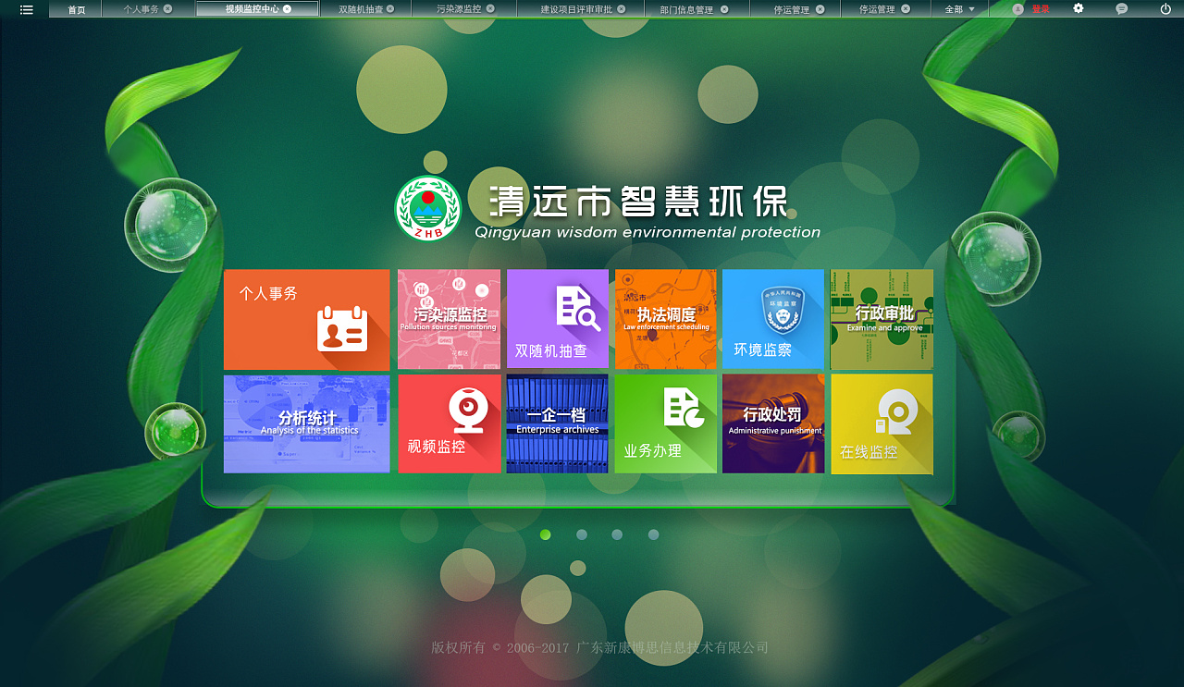Viewport: 1184px width, 687px height.
Task: Open the 执法调度 law enforcement scheduling tile
Action: tap(665, 319)
